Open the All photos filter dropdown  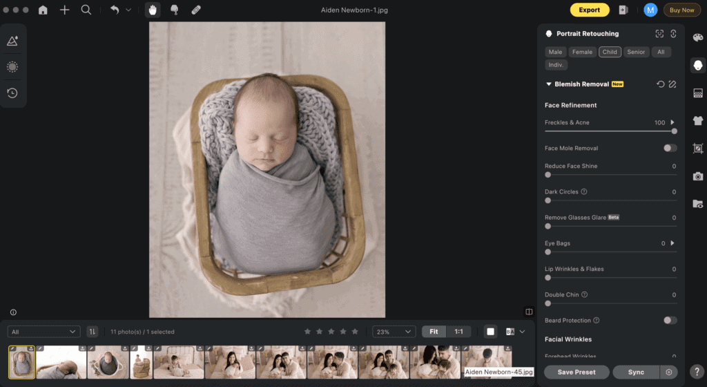tap(46, 332)
